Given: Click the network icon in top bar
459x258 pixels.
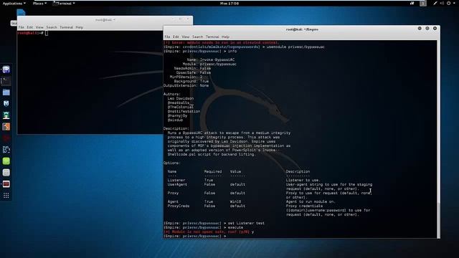Looking at the screenshot, I should pos(435,3).
